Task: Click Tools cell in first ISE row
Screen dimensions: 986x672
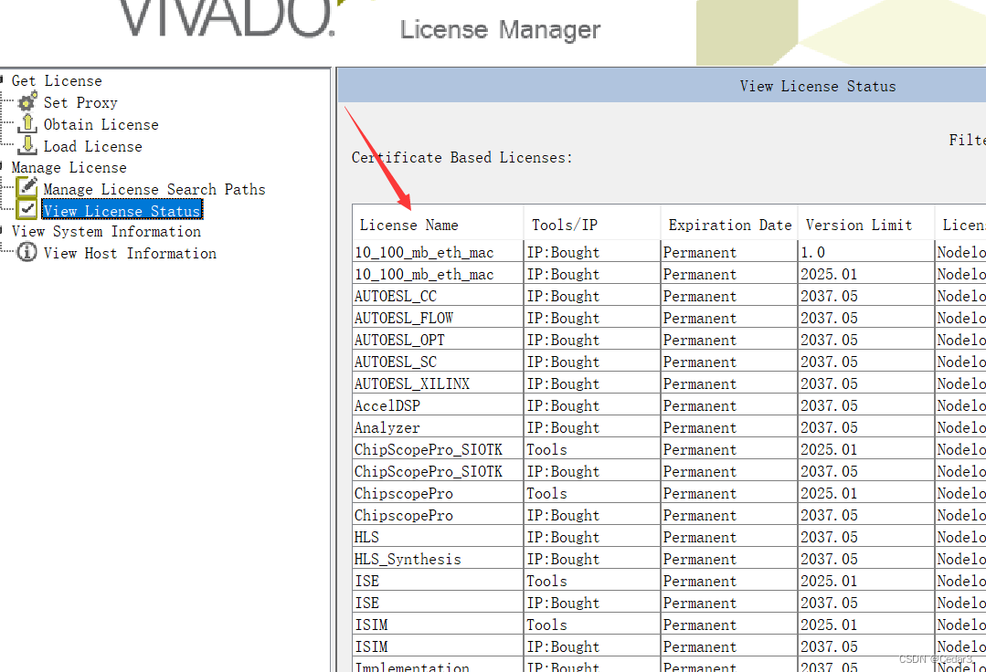Action: click(592, 581)
